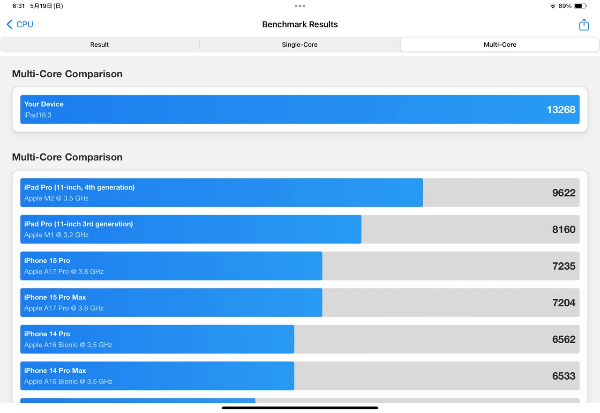The image size is (600, 413).
Task: Tap the date 5月19日(日) in status bar
Action: pos(46,6)
